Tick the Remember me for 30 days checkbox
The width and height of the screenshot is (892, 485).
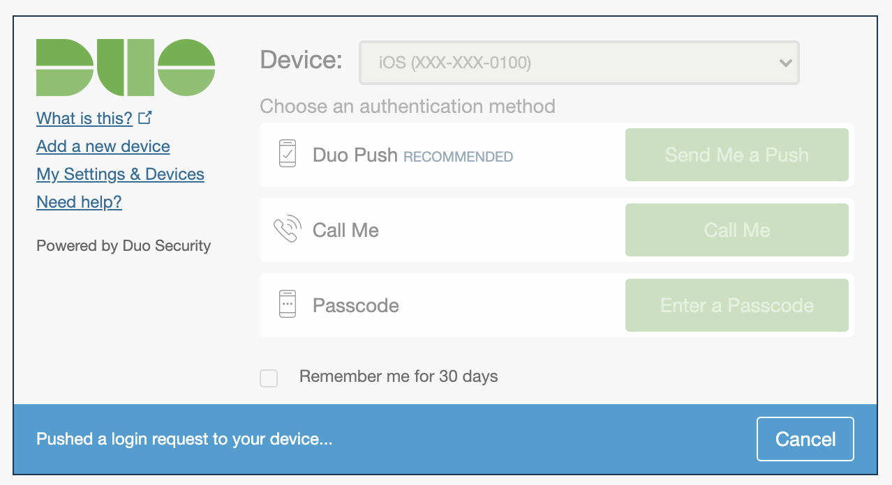[269, 378]
